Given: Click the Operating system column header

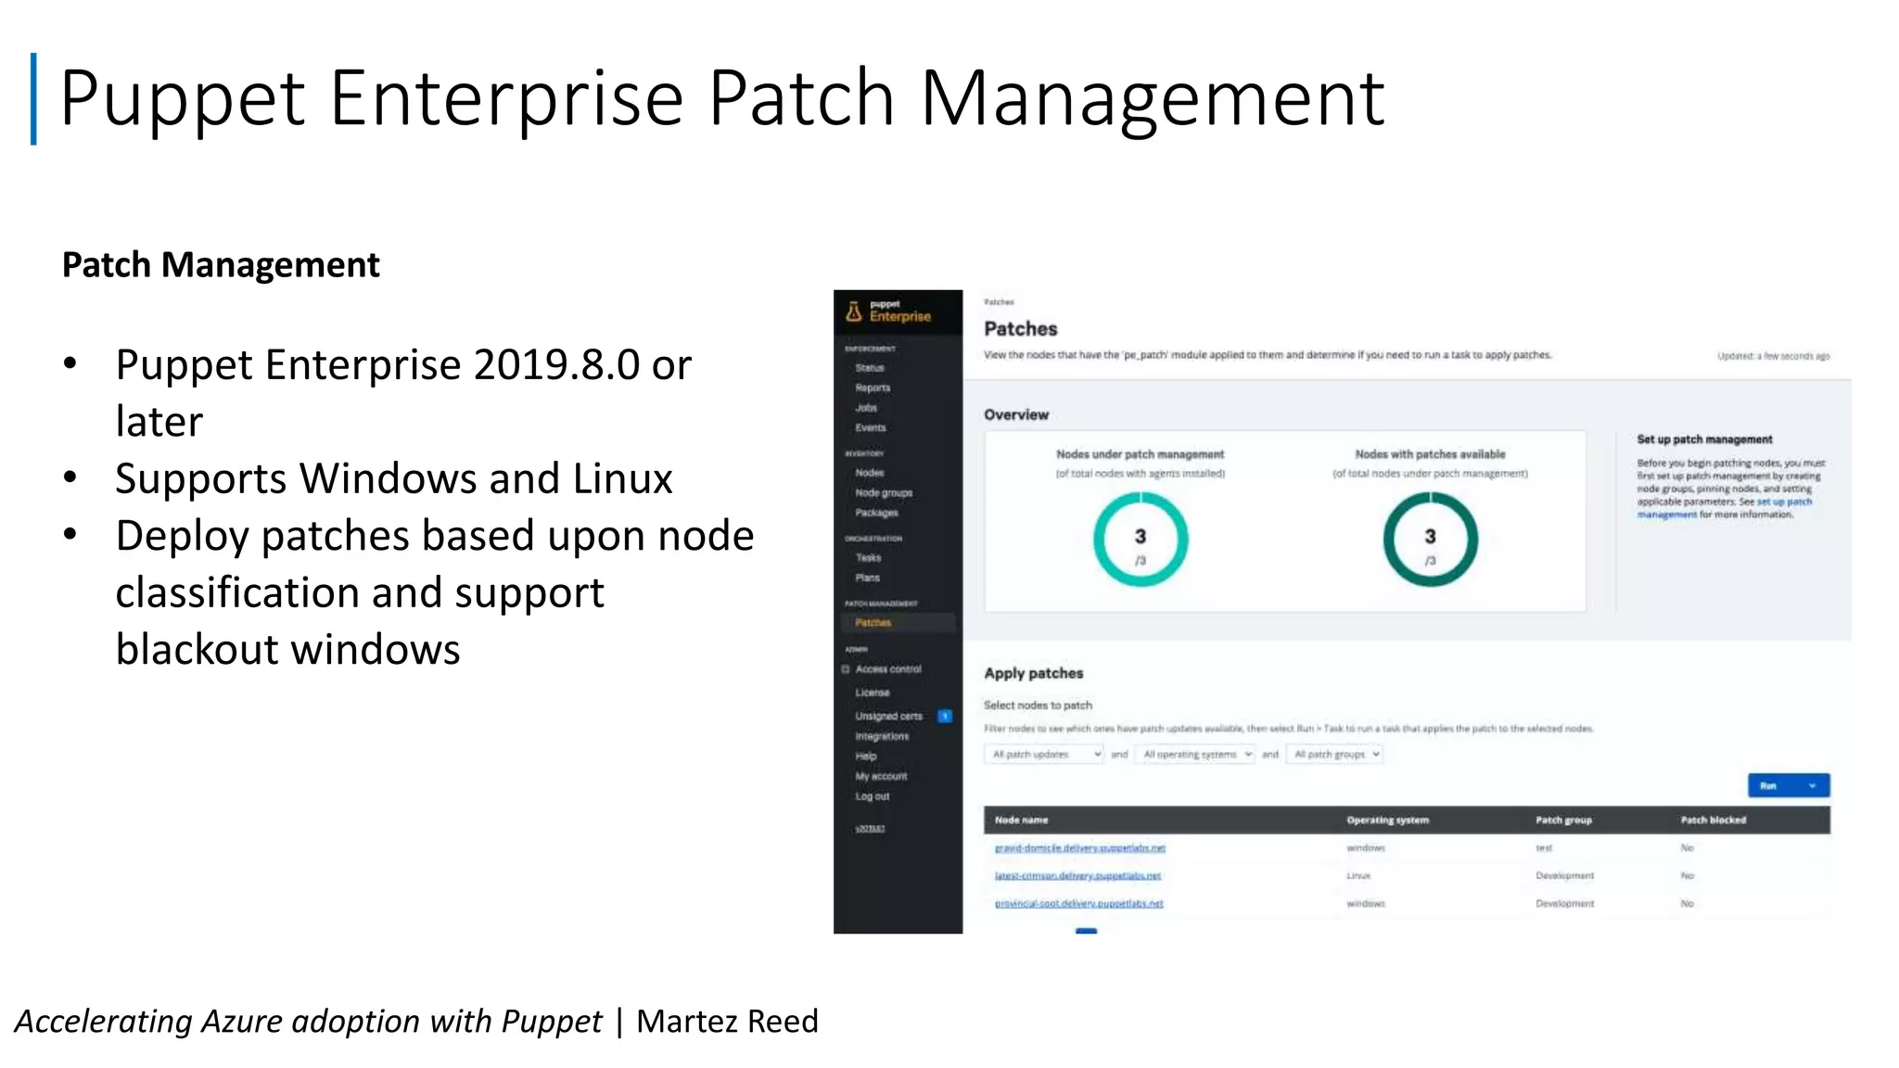Looking at the screenshot, I should point(1387,820).
